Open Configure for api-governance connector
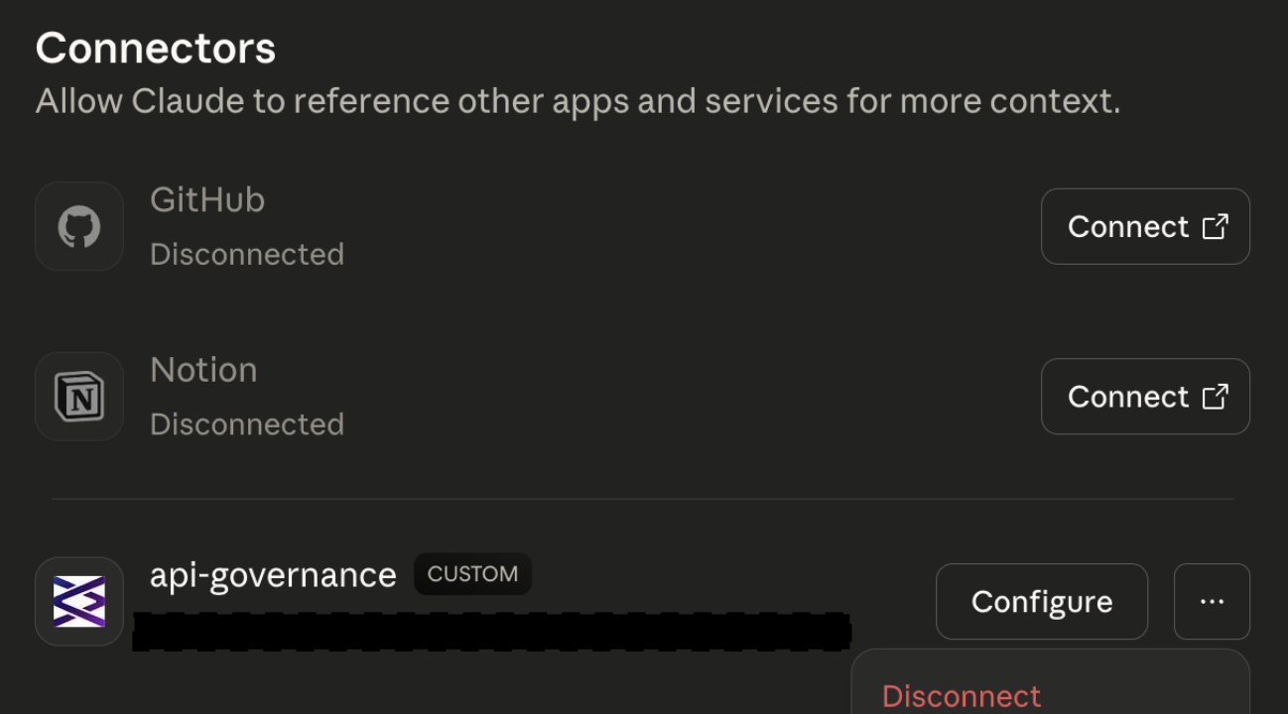This screenshot has height=714, width=1288. coord(1042,602)
